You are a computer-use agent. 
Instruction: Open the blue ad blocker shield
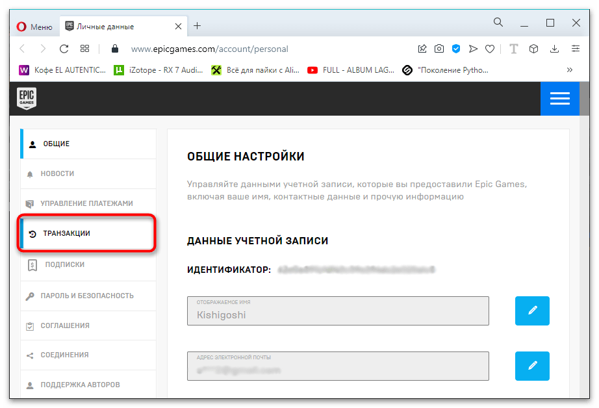455,49
